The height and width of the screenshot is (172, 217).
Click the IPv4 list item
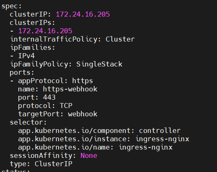pyautogui.click(x=26, y=56)
